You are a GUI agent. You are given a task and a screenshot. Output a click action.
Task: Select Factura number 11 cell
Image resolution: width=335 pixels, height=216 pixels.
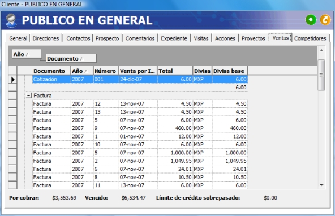pos(106,185)
